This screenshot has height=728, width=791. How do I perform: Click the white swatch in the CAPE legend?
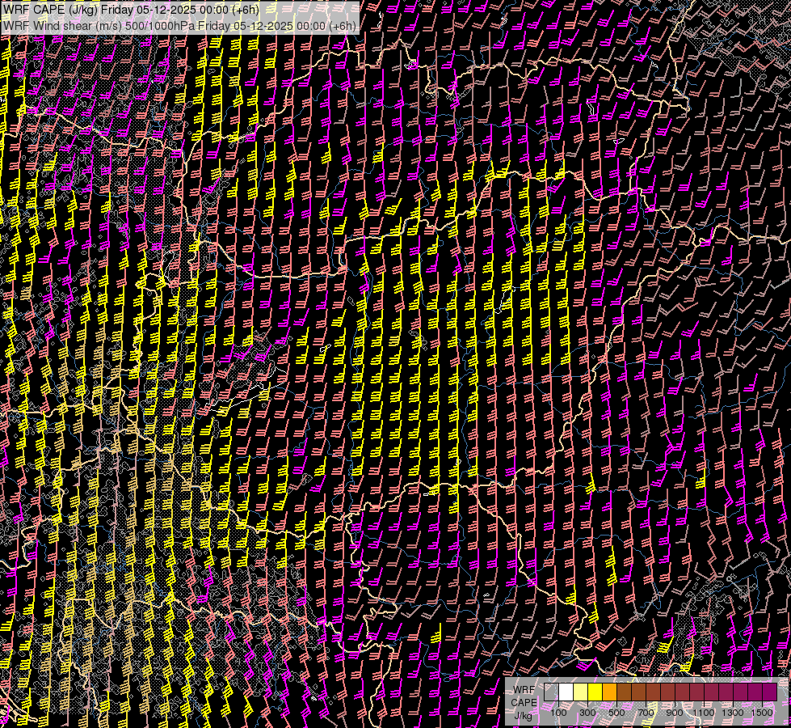[x=566, y=692]
